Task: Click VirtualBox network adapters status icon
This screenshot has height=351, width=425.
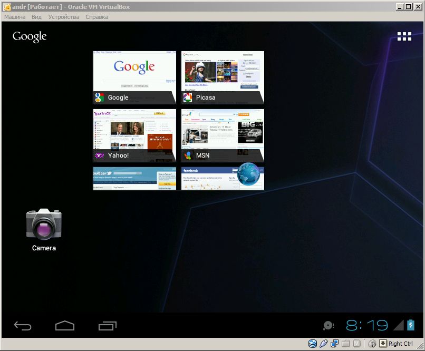Action: tap(334, 344)
